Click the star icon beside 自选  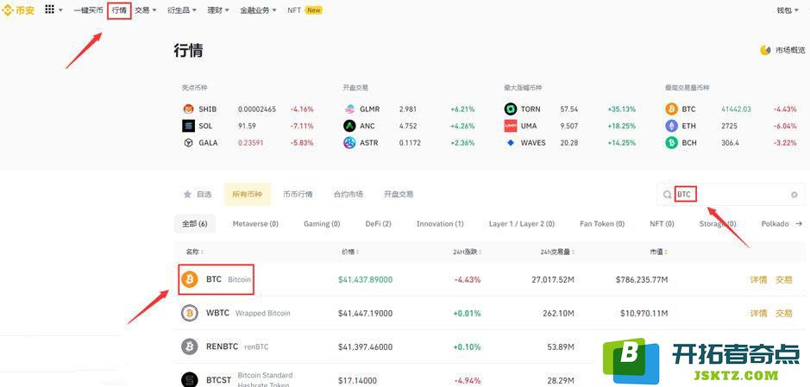[x=187, y=195]
